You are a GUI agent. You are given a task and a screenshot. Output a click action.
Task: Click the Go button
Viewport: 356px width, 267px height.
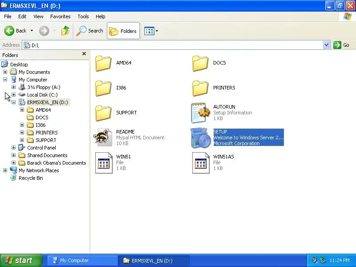pyautogui.click(x=341, y=45)
